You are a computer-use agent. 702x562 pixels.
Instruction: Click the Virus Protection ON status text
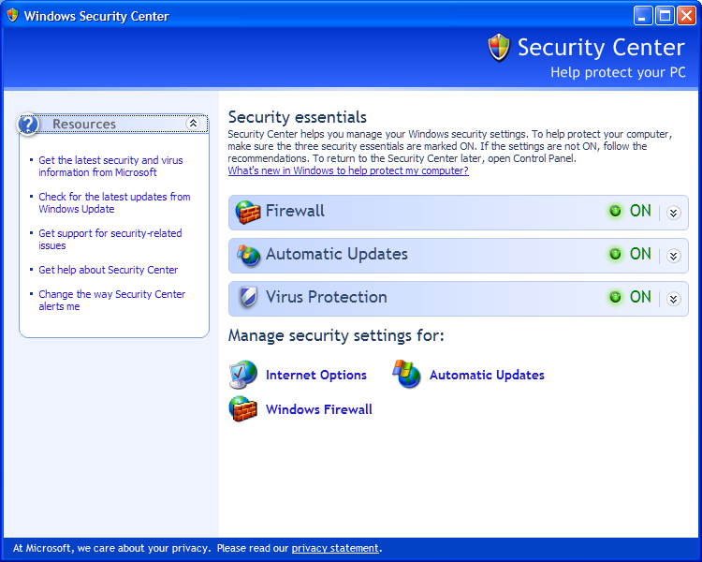point(640,297)
